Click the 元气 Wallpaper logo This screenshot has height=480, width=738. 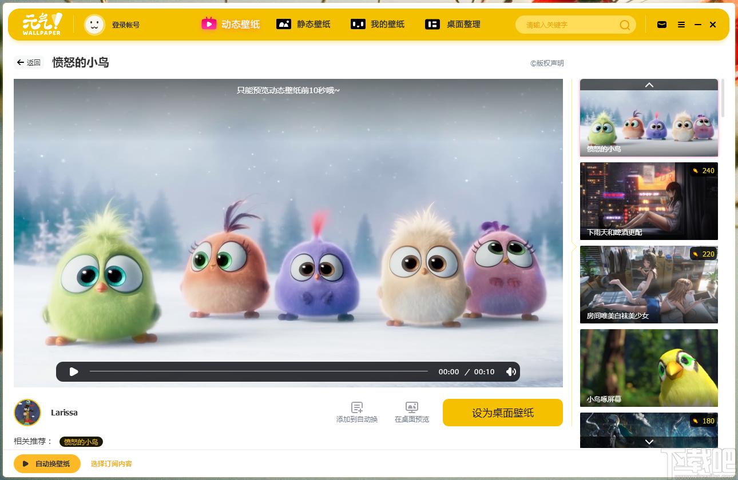(42, 24)
